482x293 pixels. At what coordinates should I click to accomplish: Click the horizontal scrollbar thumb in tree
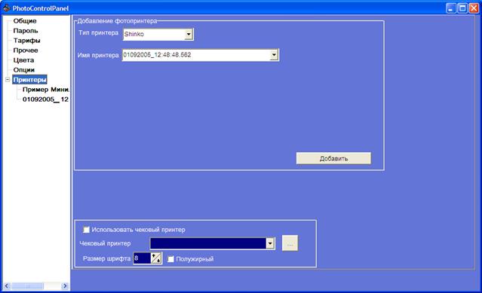click(27, 286)
